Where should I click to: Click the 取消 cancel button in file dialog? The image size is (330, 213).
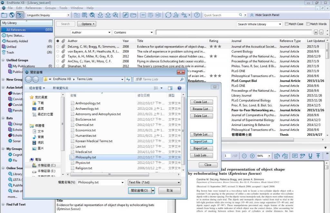click(170, 190)
